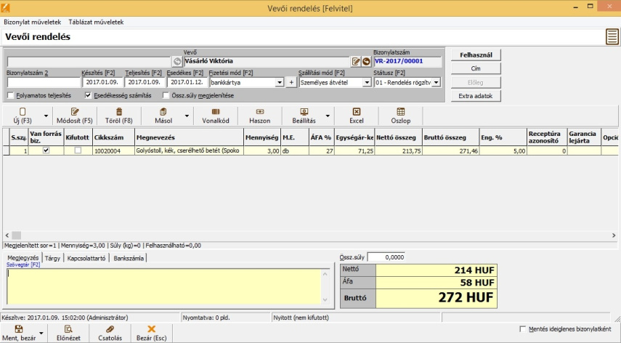Click the Felhasznál button

(x=476, y=55)
